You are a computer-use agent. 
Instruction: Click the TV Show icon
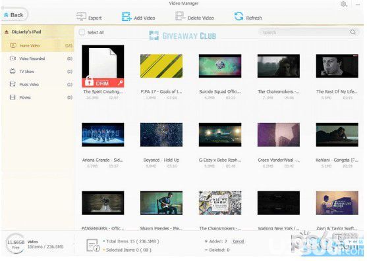tap(13, 71)
